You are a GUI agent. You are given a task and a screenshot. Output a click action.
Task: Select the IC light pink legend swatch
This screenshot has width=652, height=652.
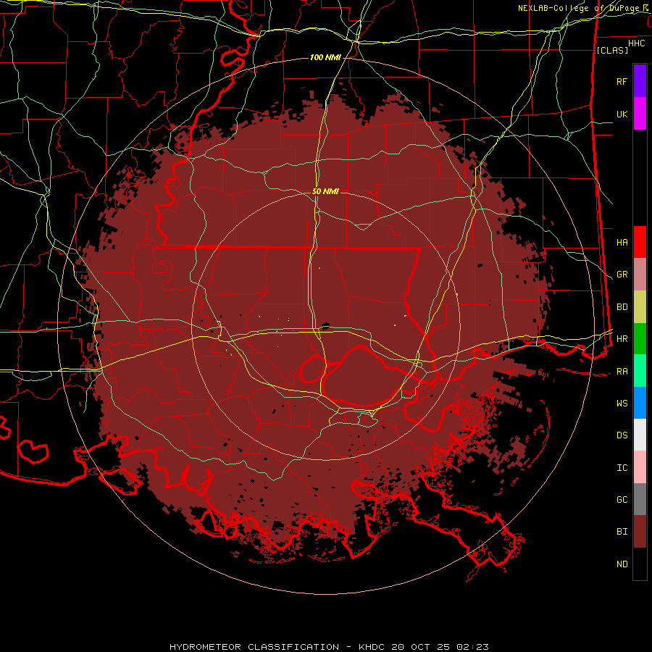pos(640,467)
